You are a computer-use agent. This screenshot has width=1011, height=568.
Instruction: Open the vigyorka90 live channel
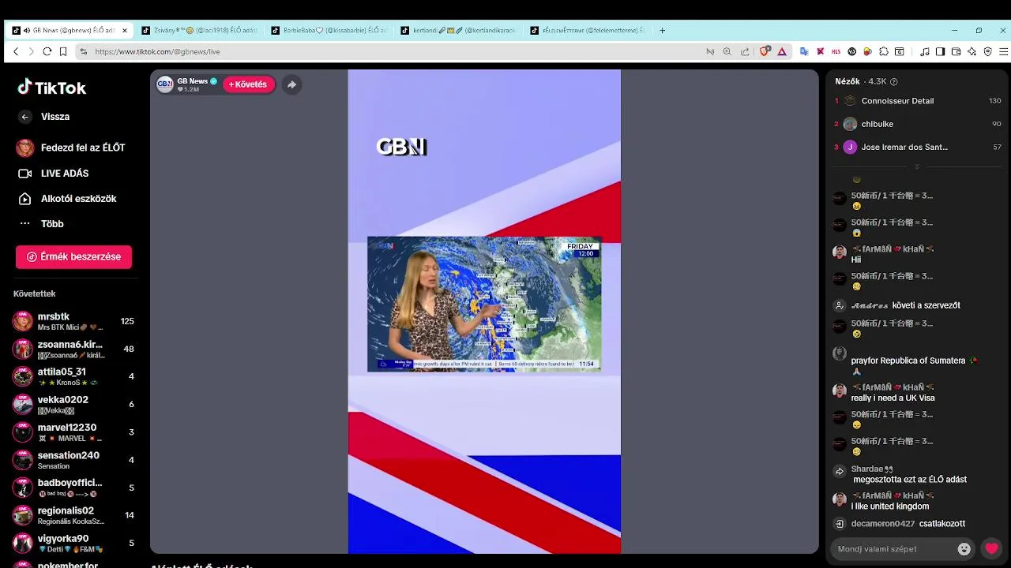[73, 543]
